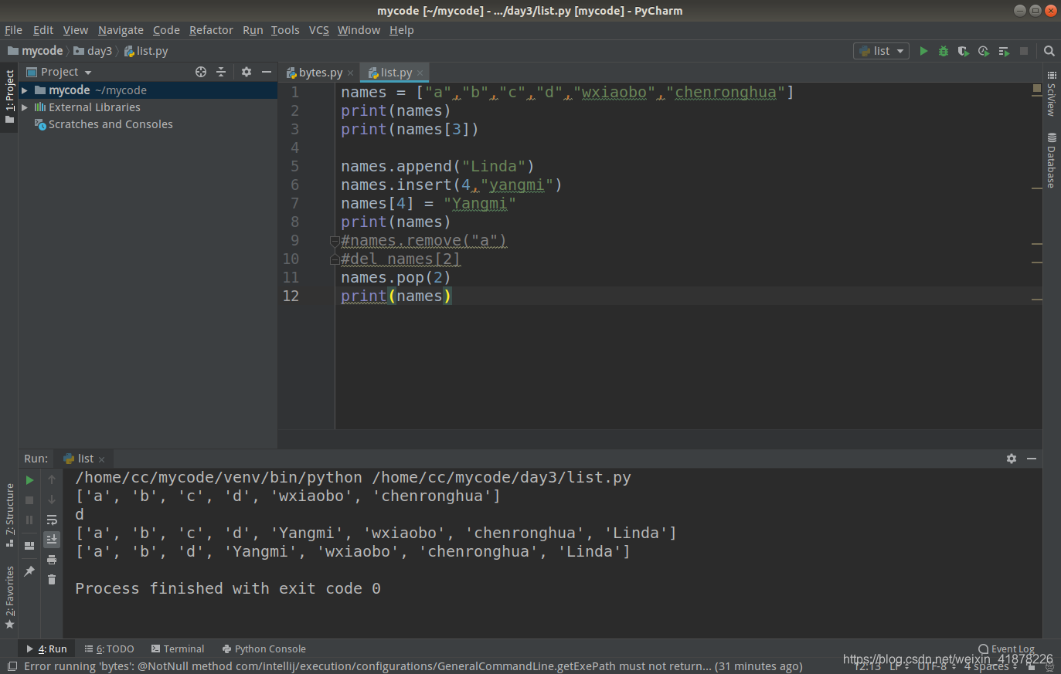Click the 12:13 cursor position indicator
This screenshot has height=674, width=1061.
[x=867, y=666]
